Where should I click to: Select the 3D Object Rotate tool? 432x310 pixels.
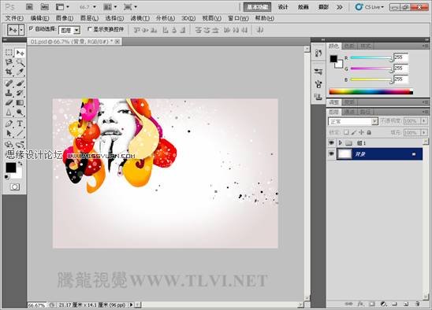tap(9, 144)
